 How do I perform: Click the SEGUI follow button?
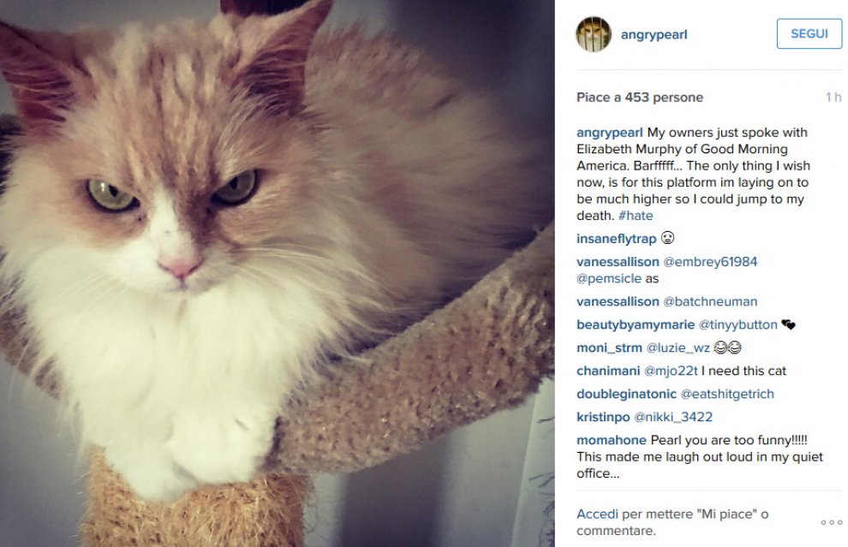(x=809, y=33)
